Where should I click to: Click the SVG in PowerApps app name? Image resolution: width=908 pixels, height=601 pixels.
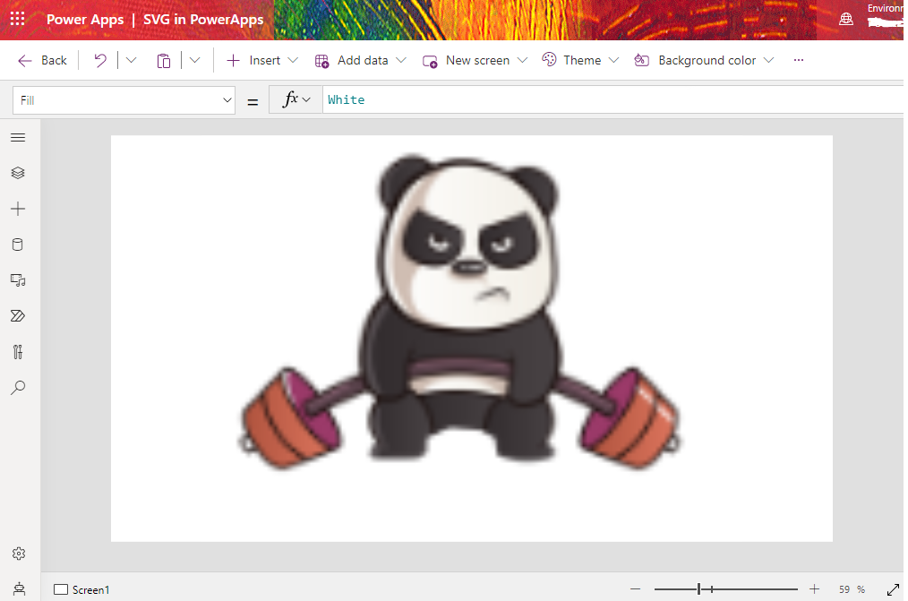pyautogui.click(x=203, y=19)
